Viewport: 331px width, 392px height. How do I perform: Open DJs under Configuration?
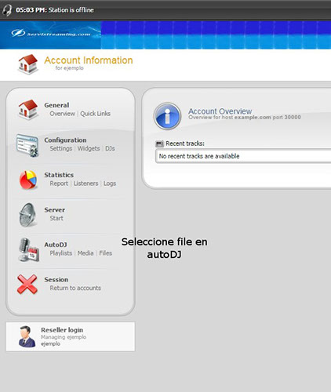(x=110, y=148)
